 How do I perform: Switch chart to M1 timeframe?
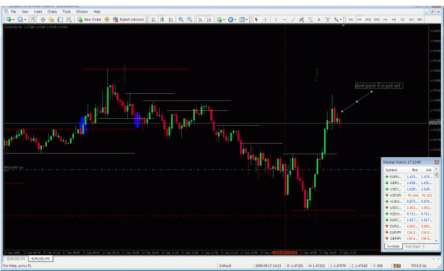[x=350, y=19]
